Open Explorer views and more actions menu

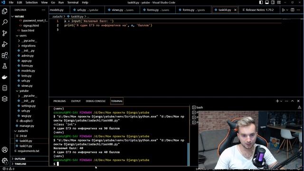(x=43, y=10)
